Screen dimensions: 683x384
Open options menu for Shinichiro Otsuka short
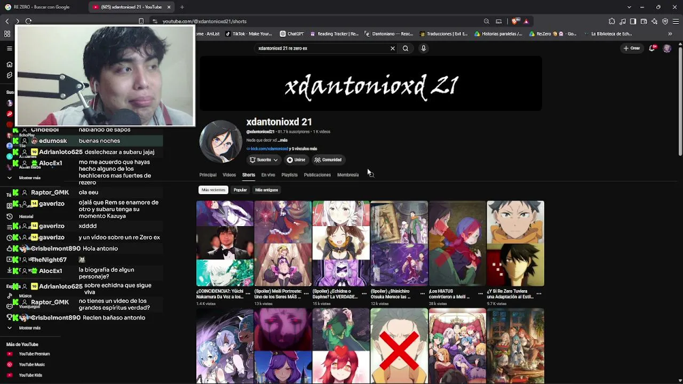click(423, 293)
